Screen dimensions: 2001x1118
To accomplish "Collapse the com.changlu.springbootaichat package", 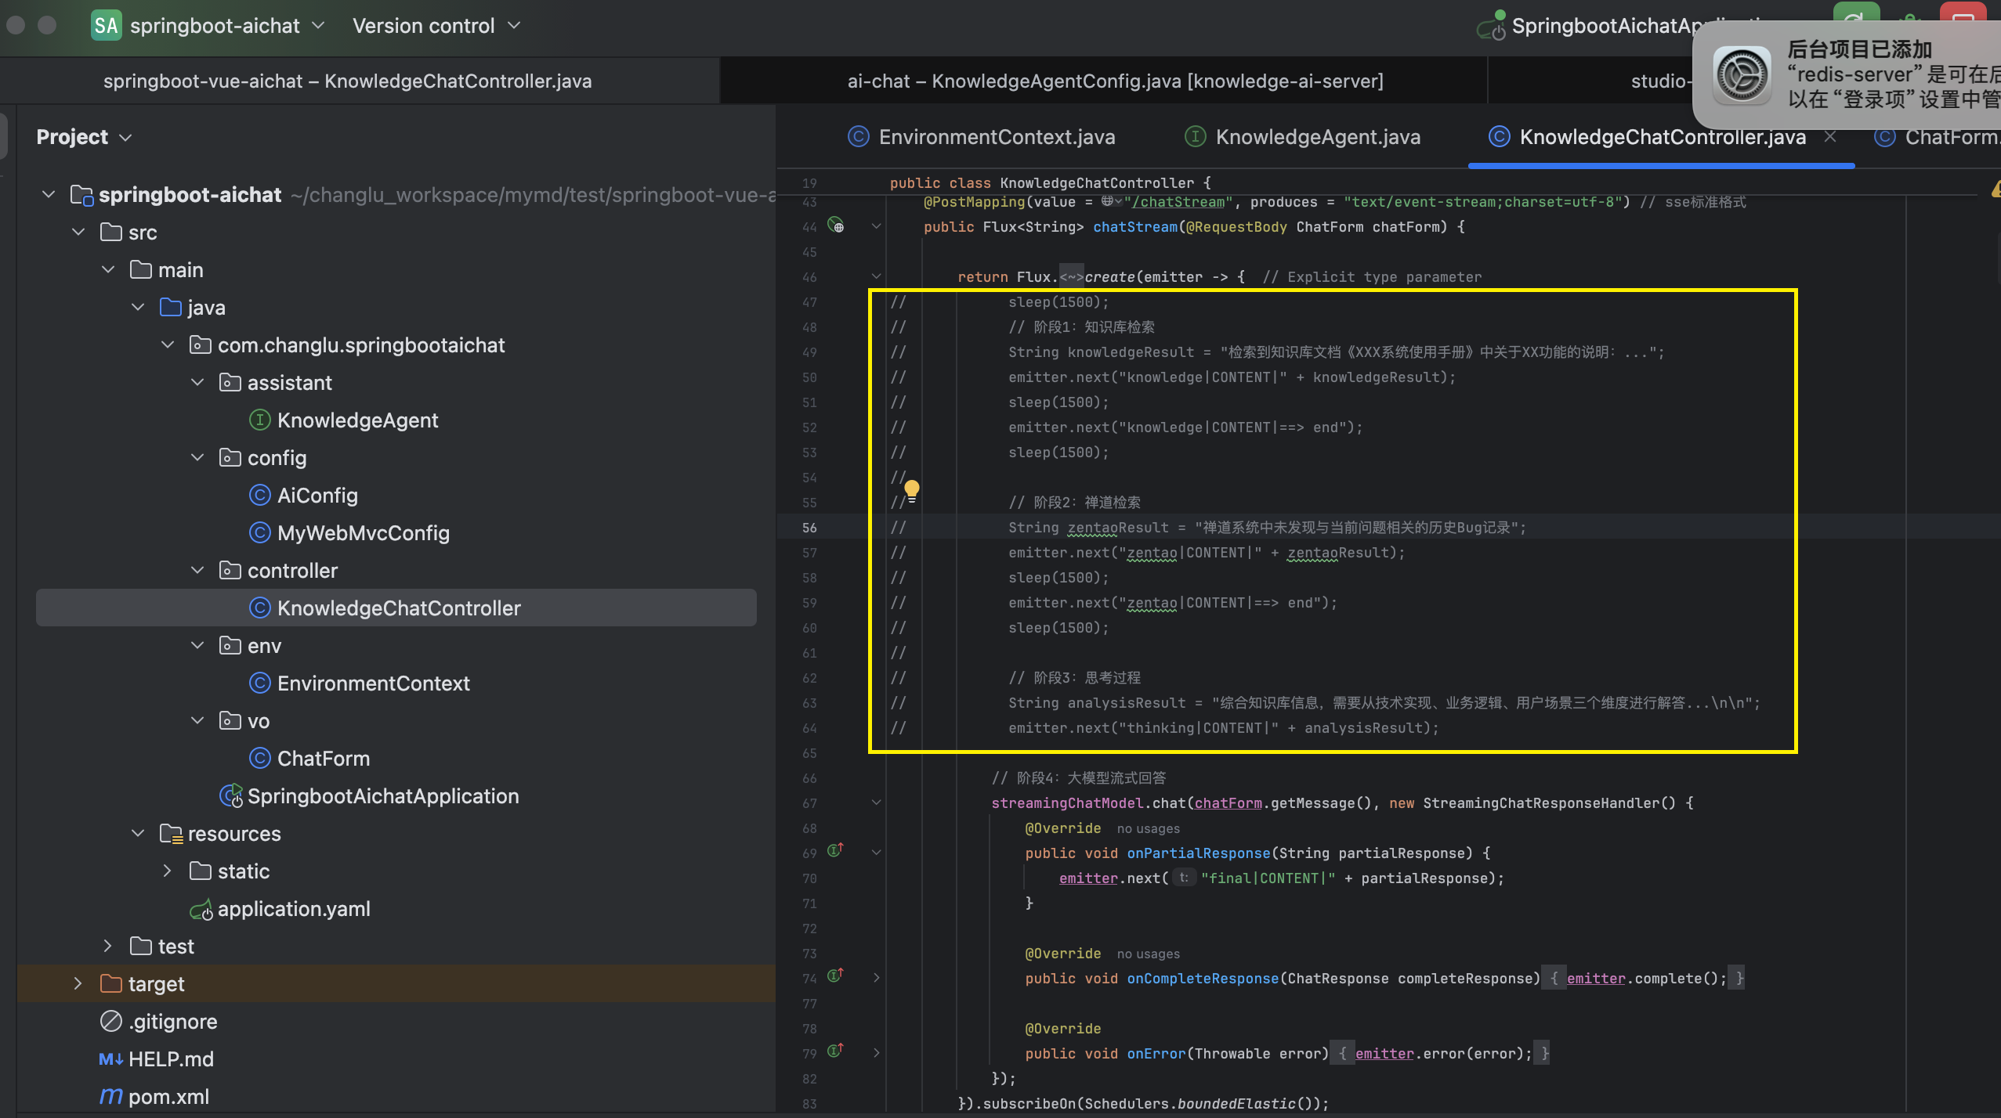I will (168, 344).
